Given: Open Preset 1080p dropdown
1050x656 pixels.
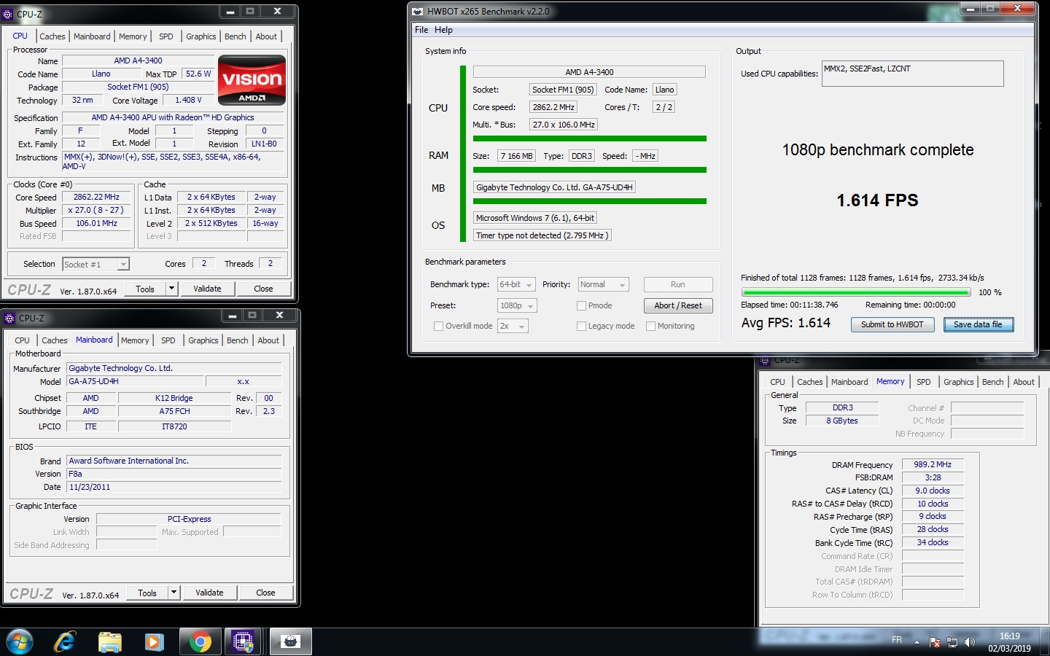Looking at the screenshot, I should (x=517, y=305).
